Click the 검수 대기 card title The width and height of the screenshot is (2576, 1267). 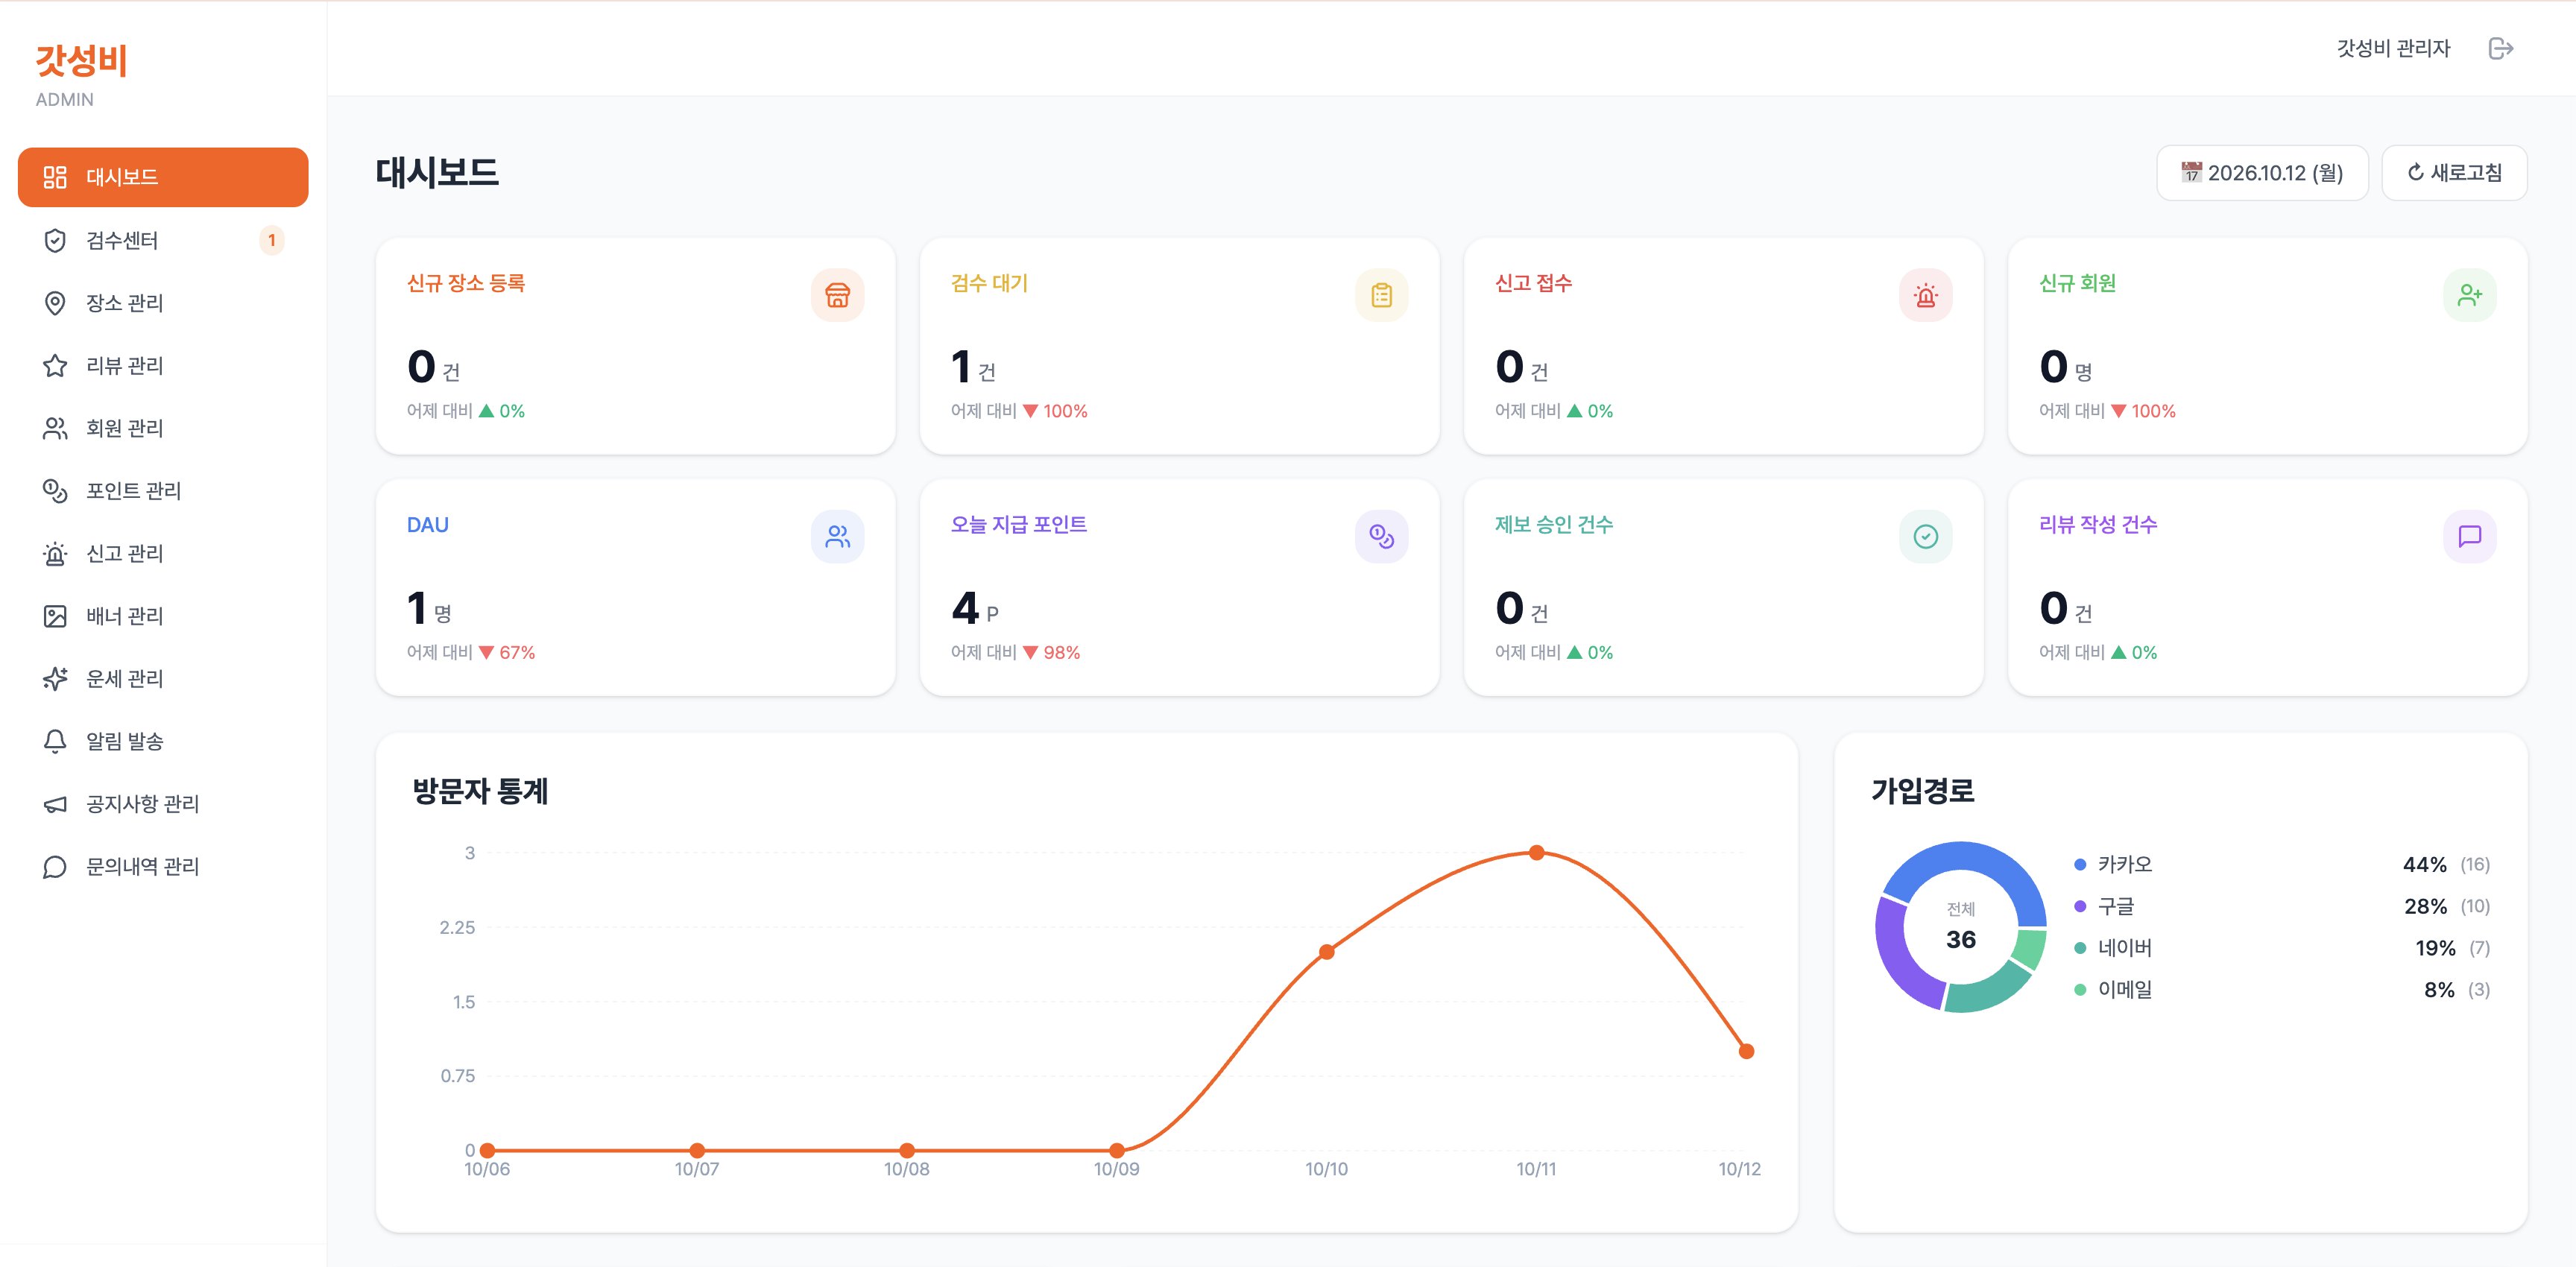[x=989, y=283]
